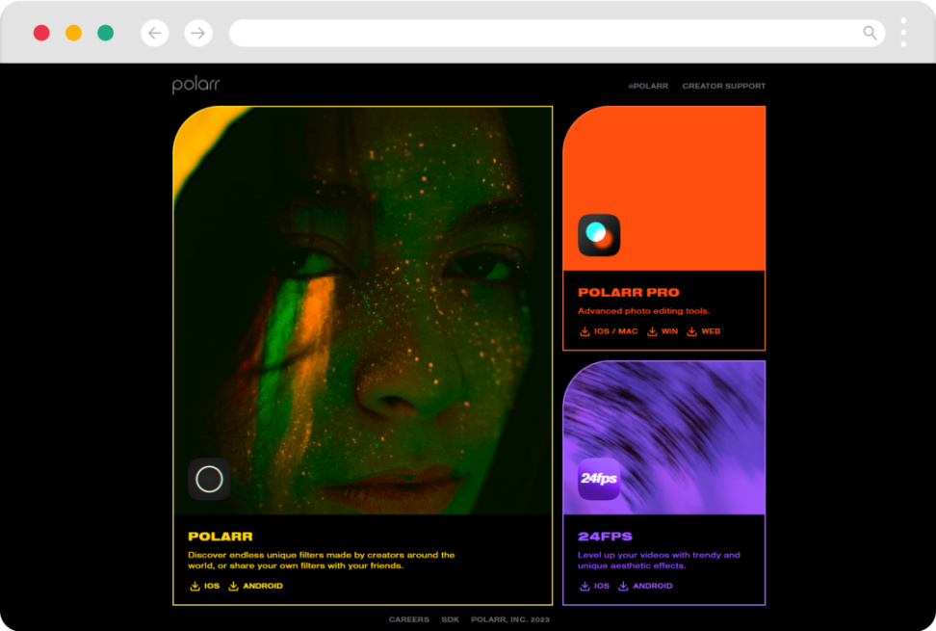This screenshot has width=936, height=631.
Task: Open the SDK footer link
Action: (450, 619)
